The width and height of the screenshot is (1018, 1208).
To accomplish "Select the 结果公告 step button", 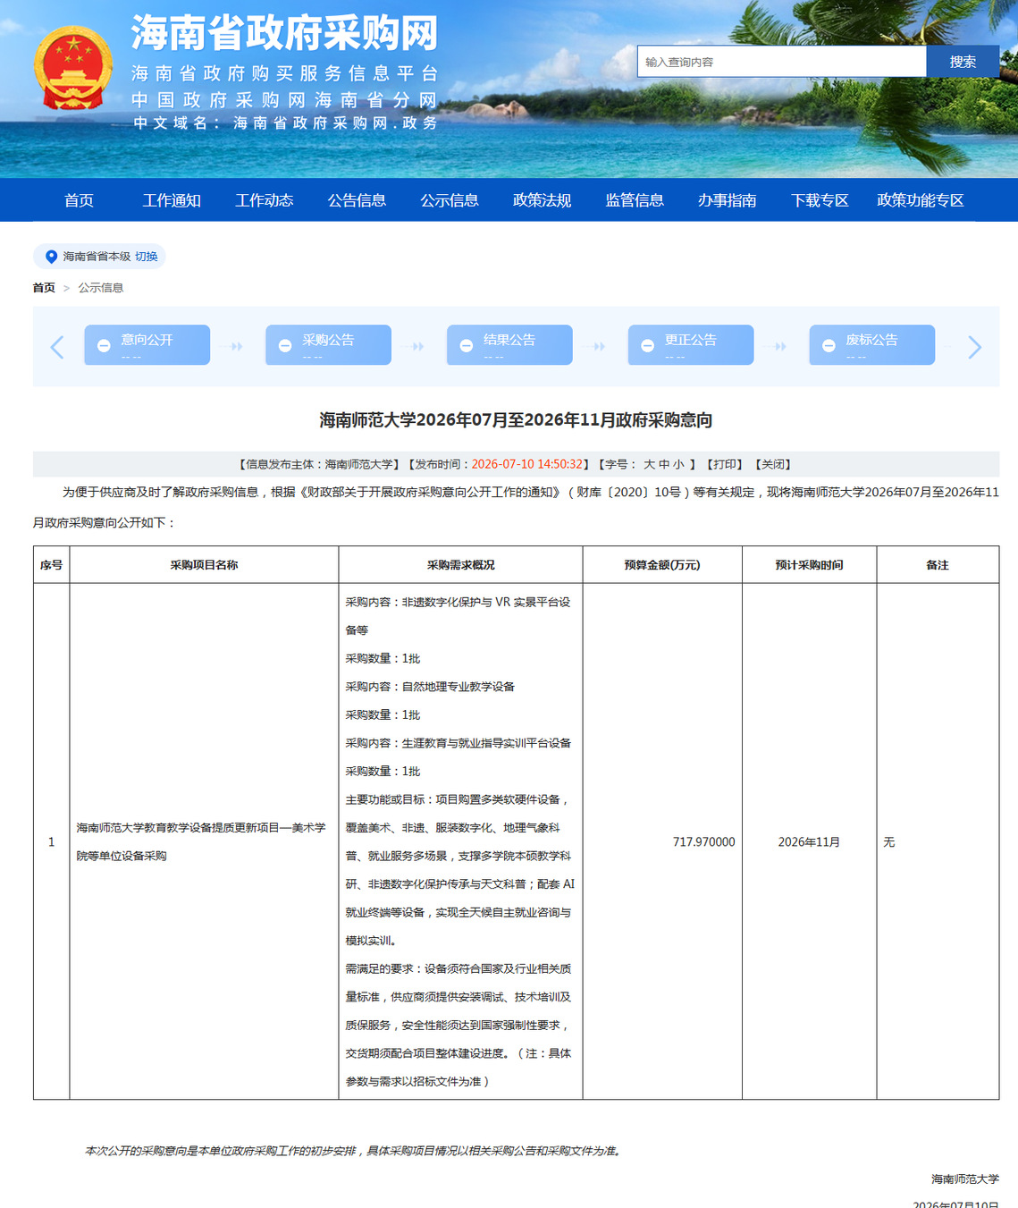I will point(509,345).
